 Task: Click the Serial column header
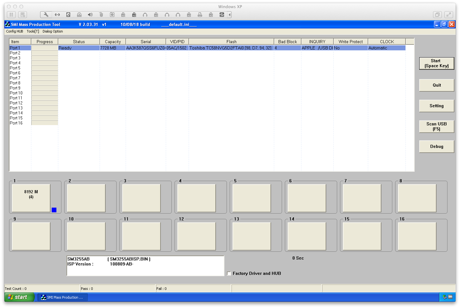[x=146, y=42]
